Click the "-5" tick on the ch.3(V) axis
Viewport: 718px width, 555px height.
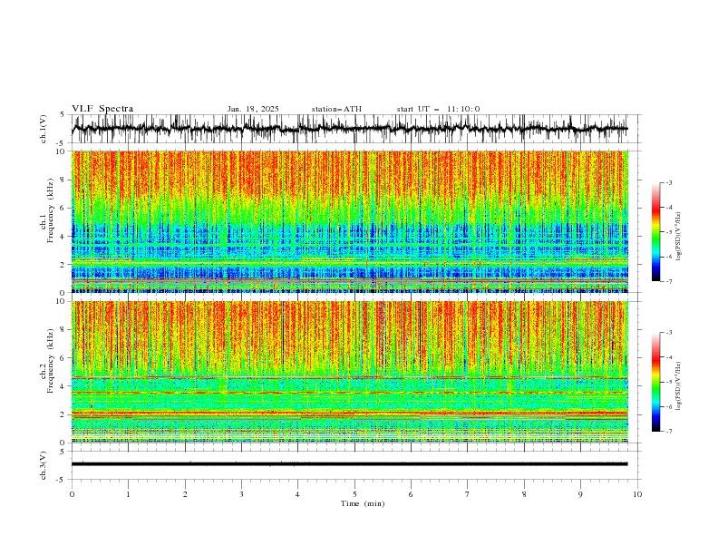pyautogui.click(x=62, y=480)
